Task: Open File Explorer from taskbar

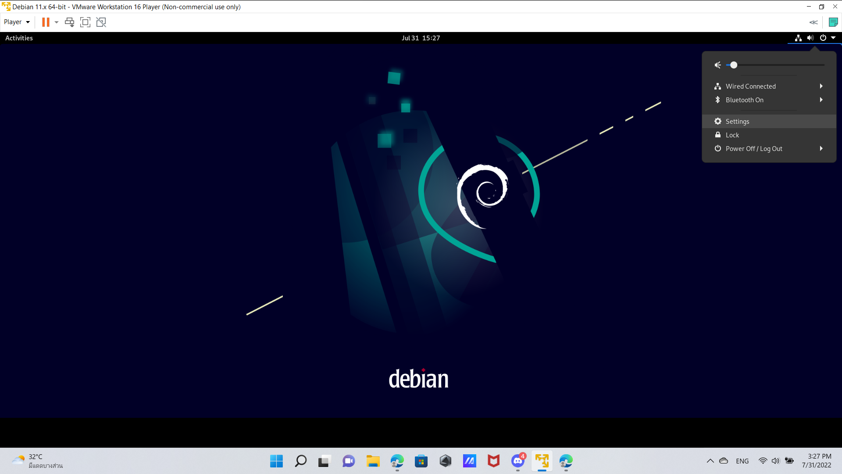Action: point(373,461)
